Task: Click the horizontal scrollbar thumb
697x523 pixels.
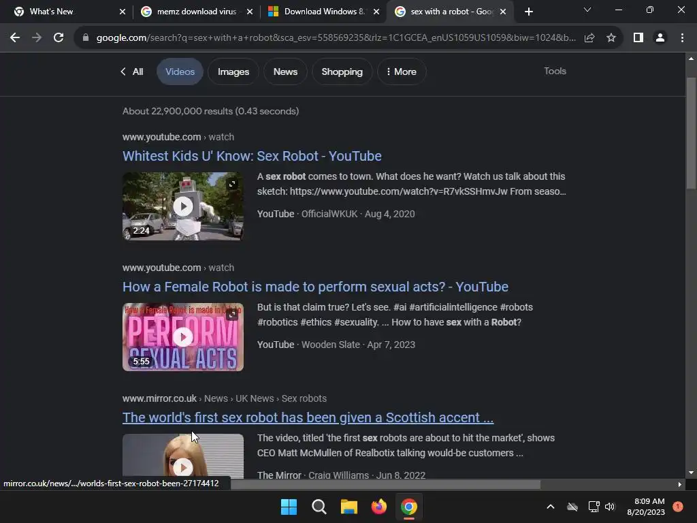Action: click(x=385, y=485)
